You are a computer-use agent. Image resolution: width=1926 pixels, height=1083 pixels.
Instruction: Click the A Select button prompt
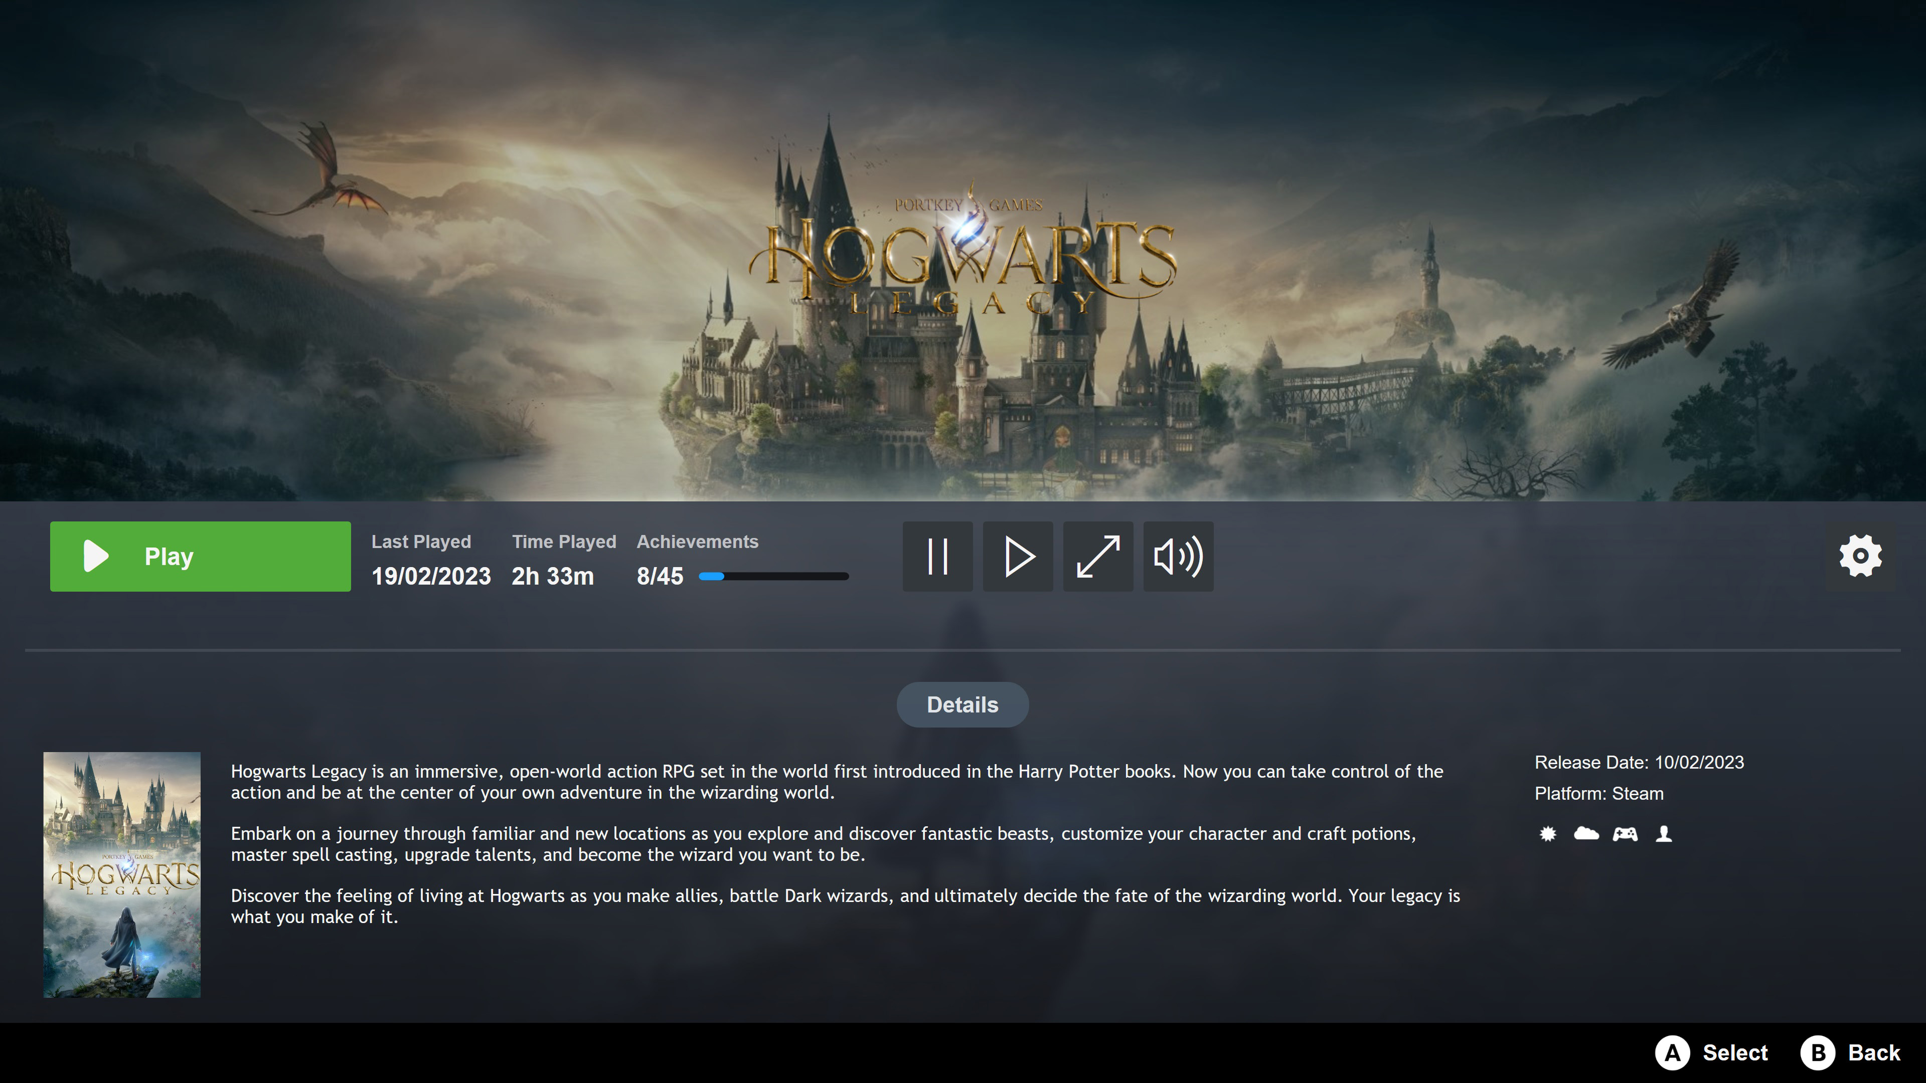point(1711,1052)
